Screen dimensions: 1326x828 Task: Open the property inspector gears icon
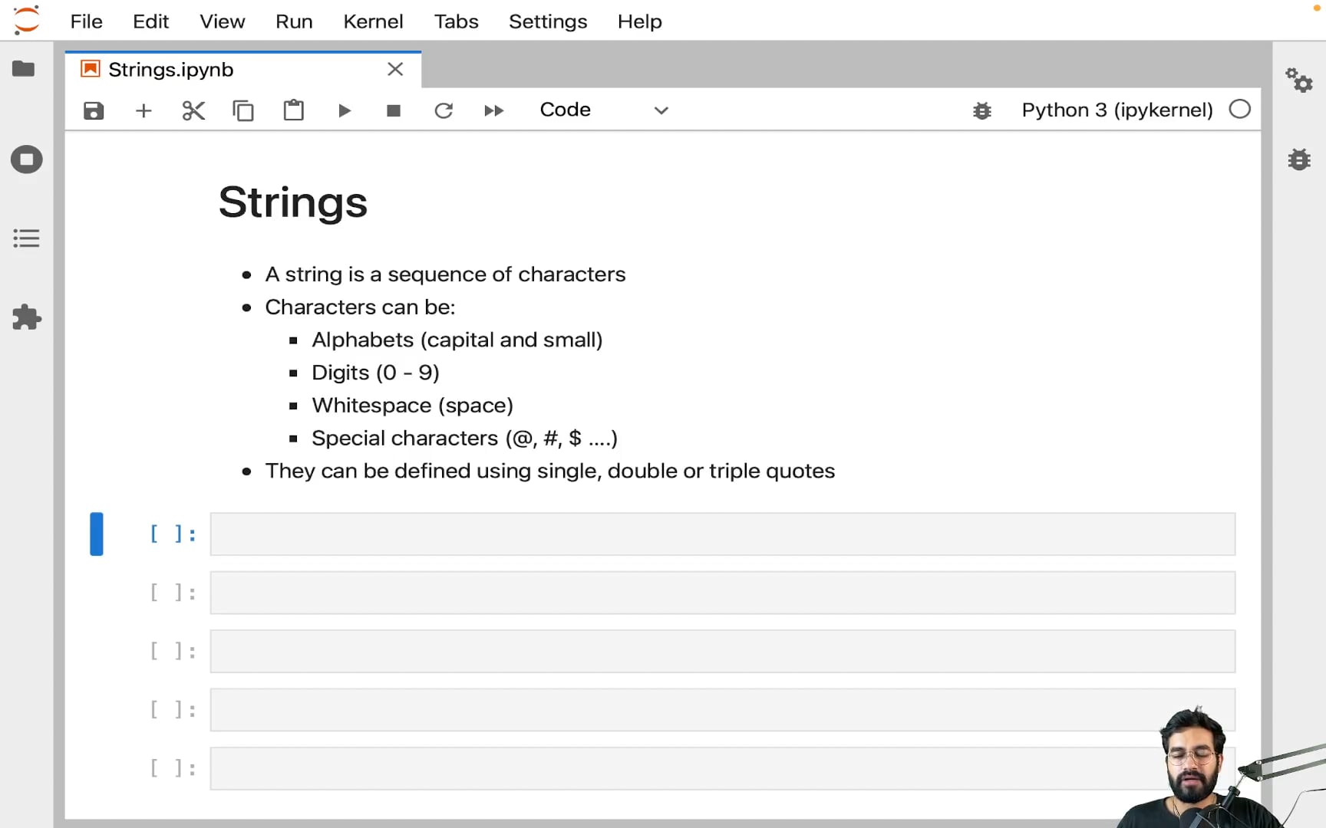coord(1299,80)
